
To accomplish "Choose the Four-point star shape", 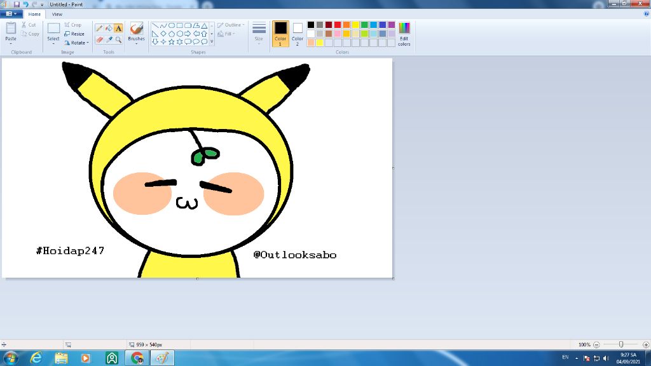I will pyautogui.click(x=163, y=41).
